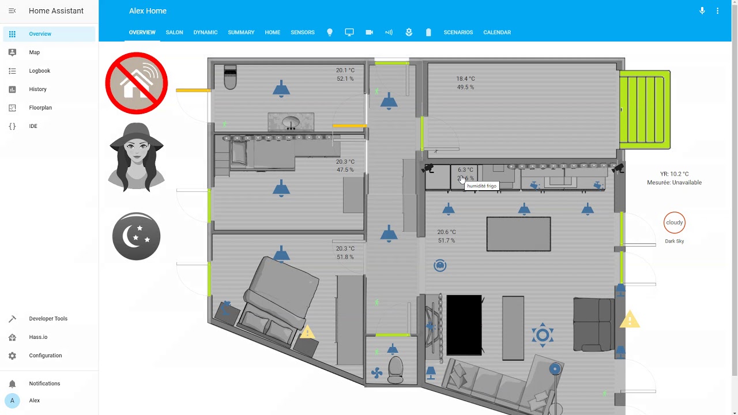Screen dimensions: 738x415
Task: Switch to the SCENARIOS tab
Action: (x=458, y=32)
